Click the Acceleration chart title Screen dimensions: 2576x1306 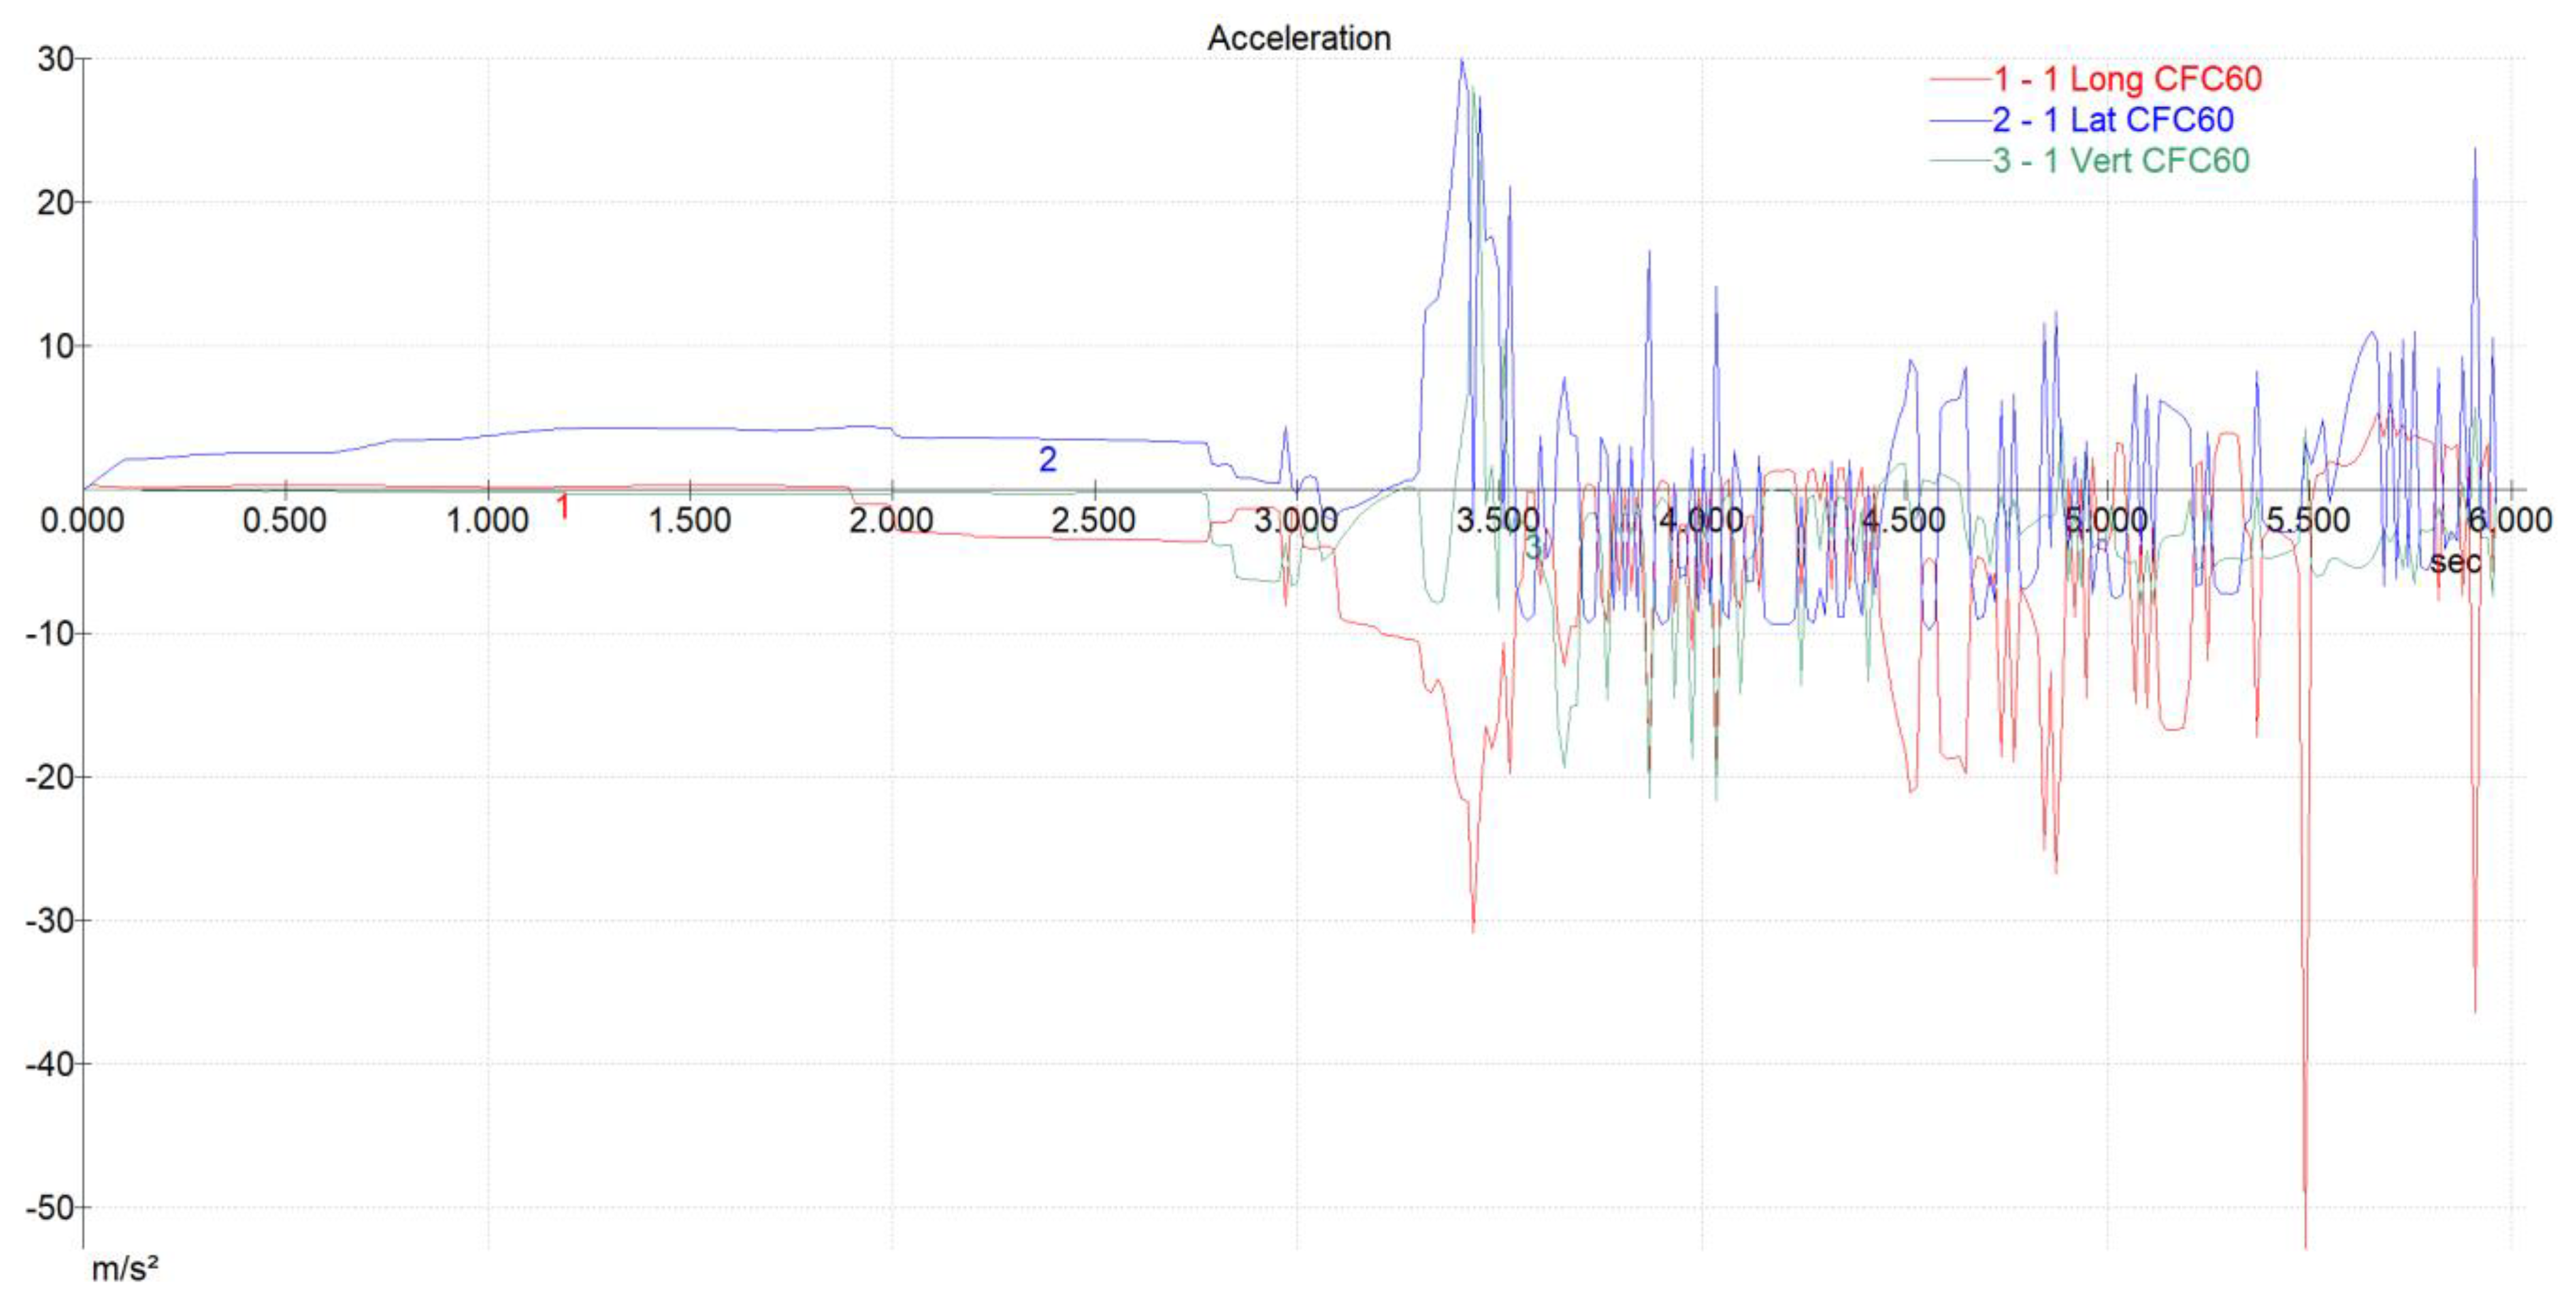coord(1298,38)
